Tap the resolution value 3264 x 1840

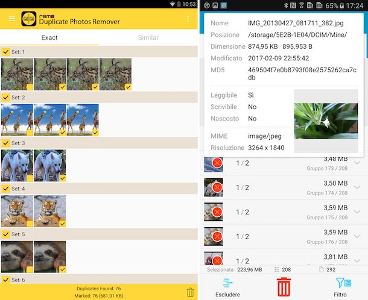[266, 148]
